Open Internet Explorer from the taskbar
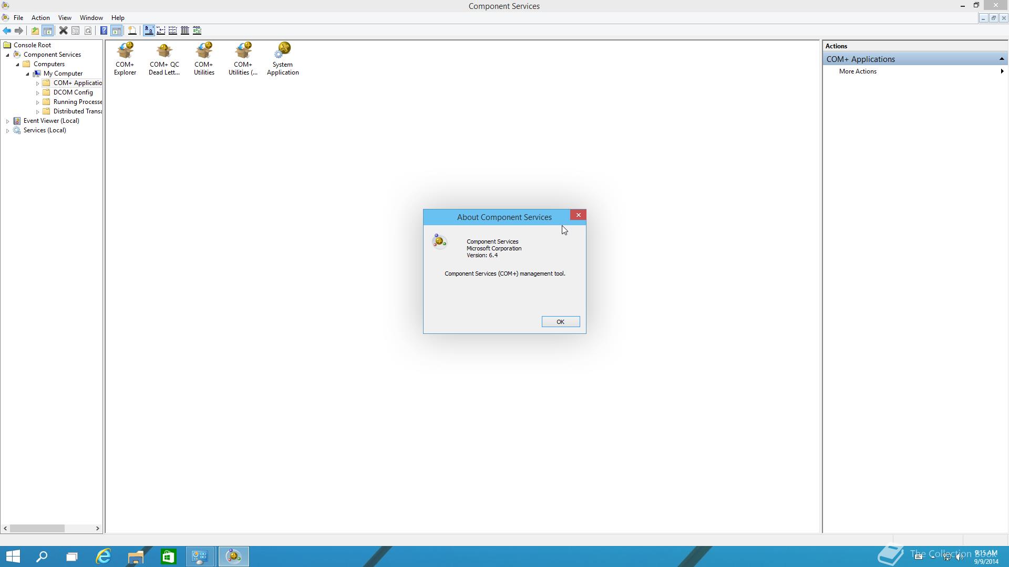The height and width of the screenshot is (567, 1009). point(104,556)
